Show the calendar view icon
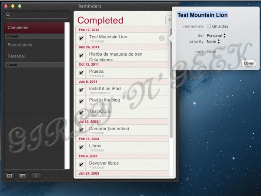The image size is (261, 196). (x=23, y=176)
